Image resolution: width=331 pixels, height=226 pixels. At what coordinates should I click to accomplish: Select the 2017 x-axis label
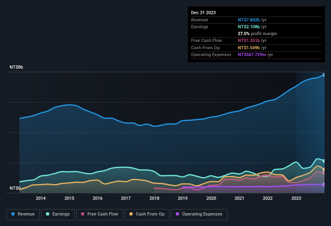click(126, 198)
